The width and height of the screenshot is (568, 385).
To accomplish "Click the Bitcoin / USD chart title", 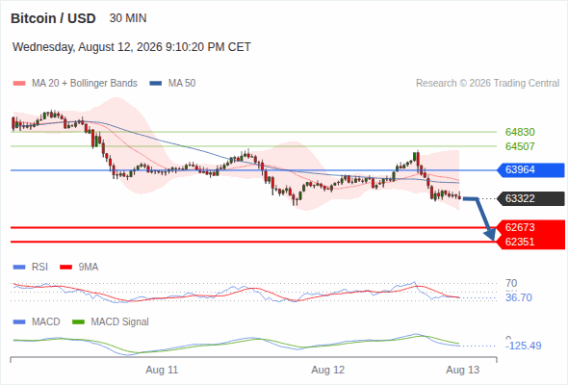I will [x=53, y=18].
